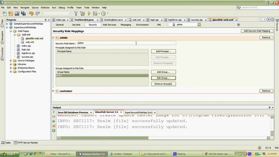Open the Navigator side panel tab
The width and height of the screenshot is (279, 157).
pos(2,38)
